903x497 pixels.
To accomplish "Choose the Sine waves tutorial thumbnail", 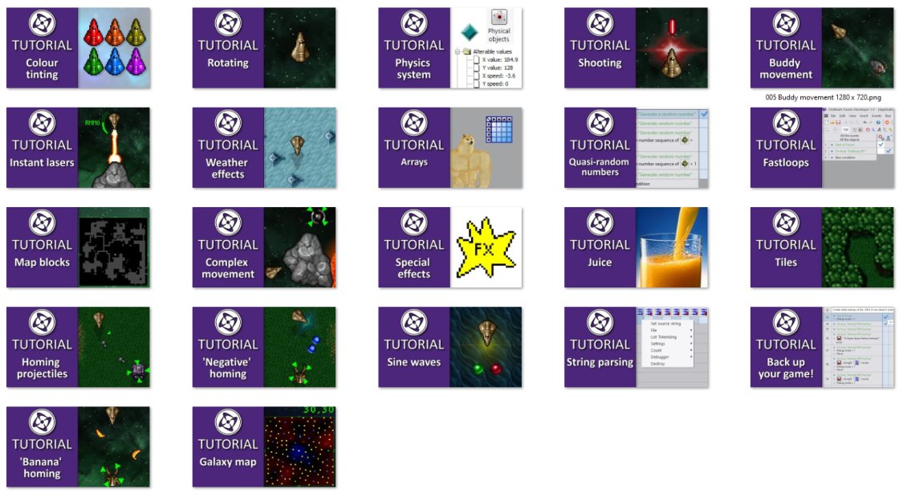I will 450,347.
